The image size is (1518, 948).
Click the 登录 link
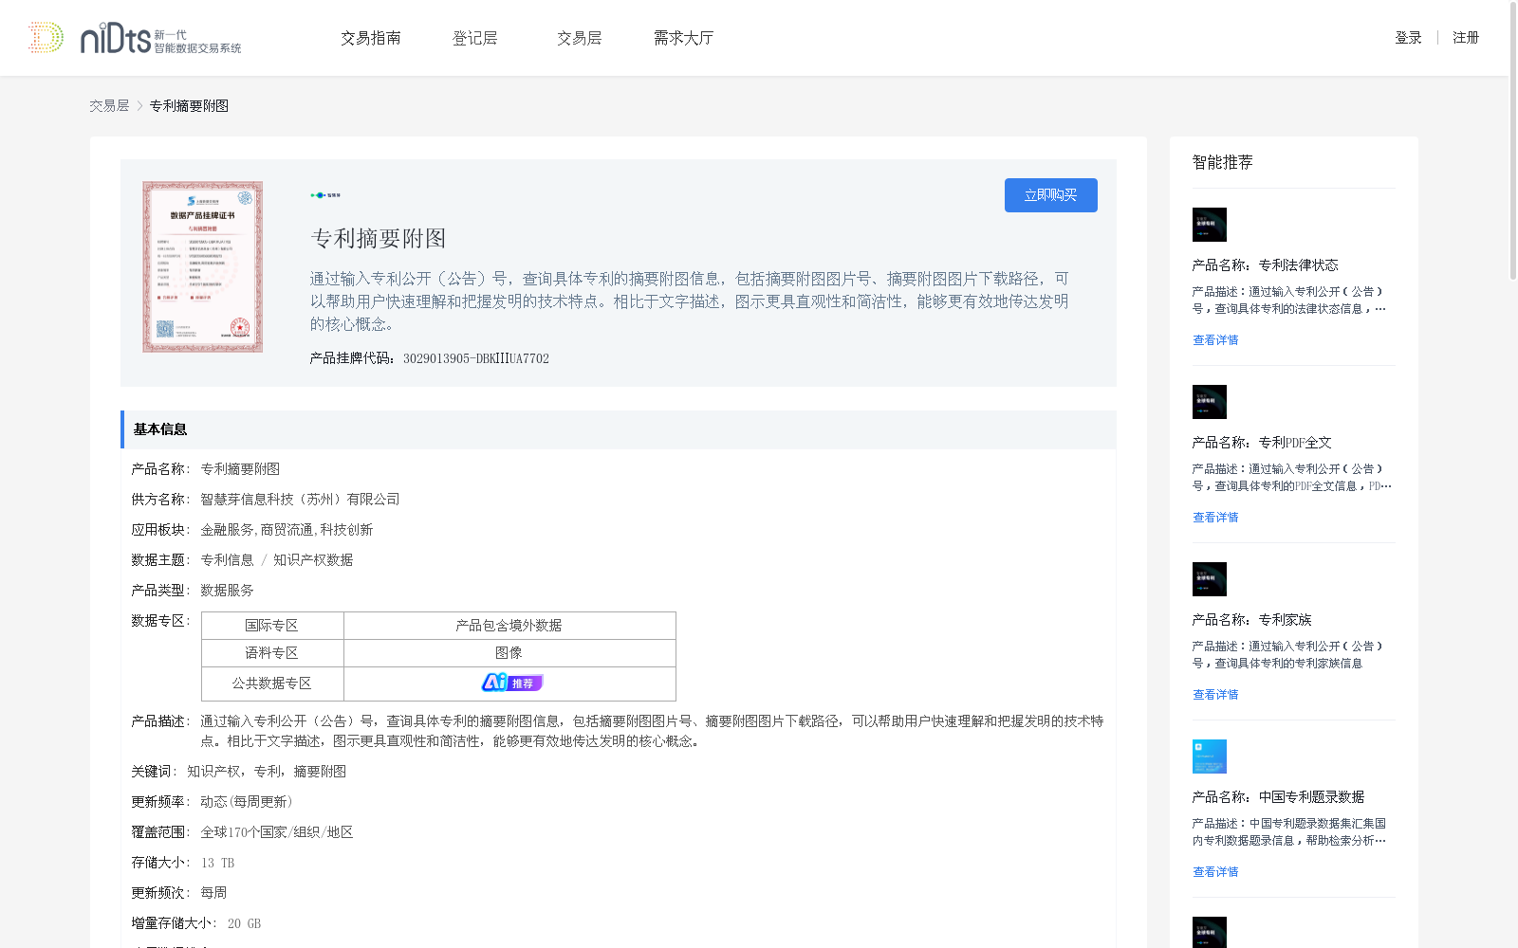1408,38
